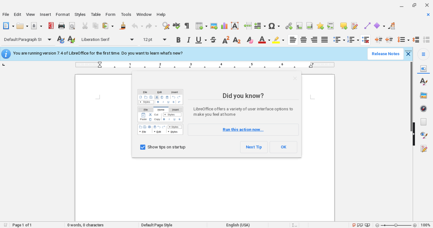433x228 pixels.
Task: Open the Paragraph Style dropdown
Action: tap(49, 40)
